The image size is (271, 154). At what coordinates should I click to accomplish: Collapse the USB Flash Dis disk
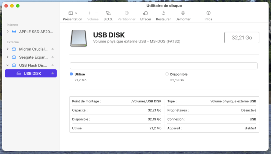click(x=7, y=65)
